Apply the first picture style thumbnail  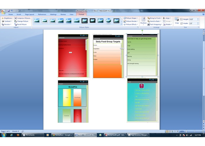click(37, 21)
